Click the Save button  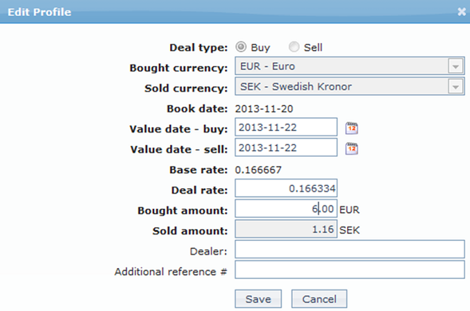pos(258,299)
